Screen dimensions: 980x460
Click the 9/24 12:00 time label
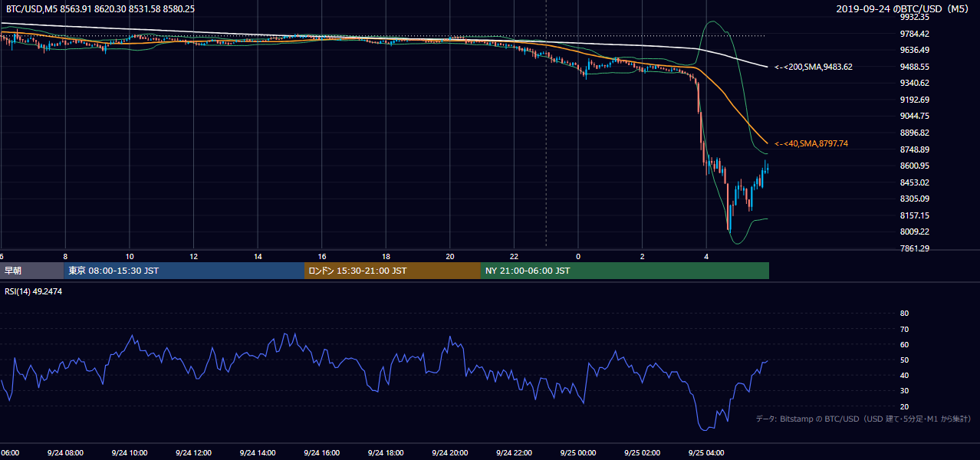(x=193, y=453)
